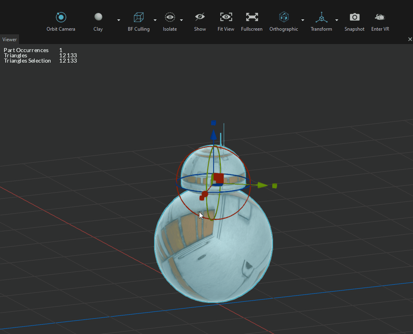Expand the Isolate options dropdown
413x334 pixels.
click(x=181, y=20)
